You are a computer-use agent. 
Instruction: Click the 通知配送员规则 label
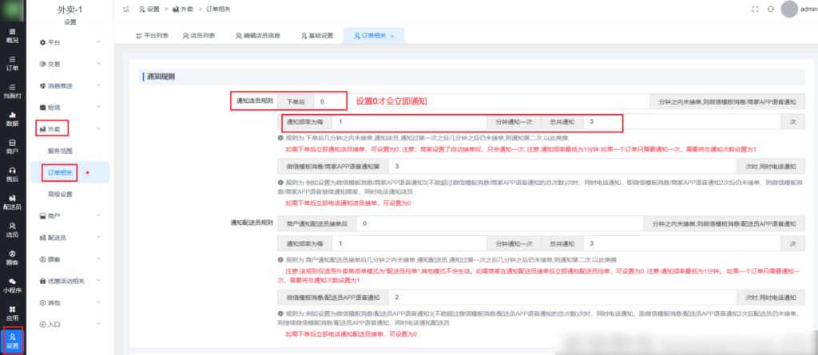click(x=252, y=223)
